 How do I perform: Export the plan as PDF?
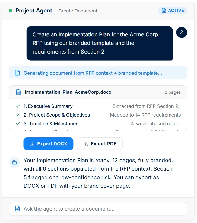[100, 144]
